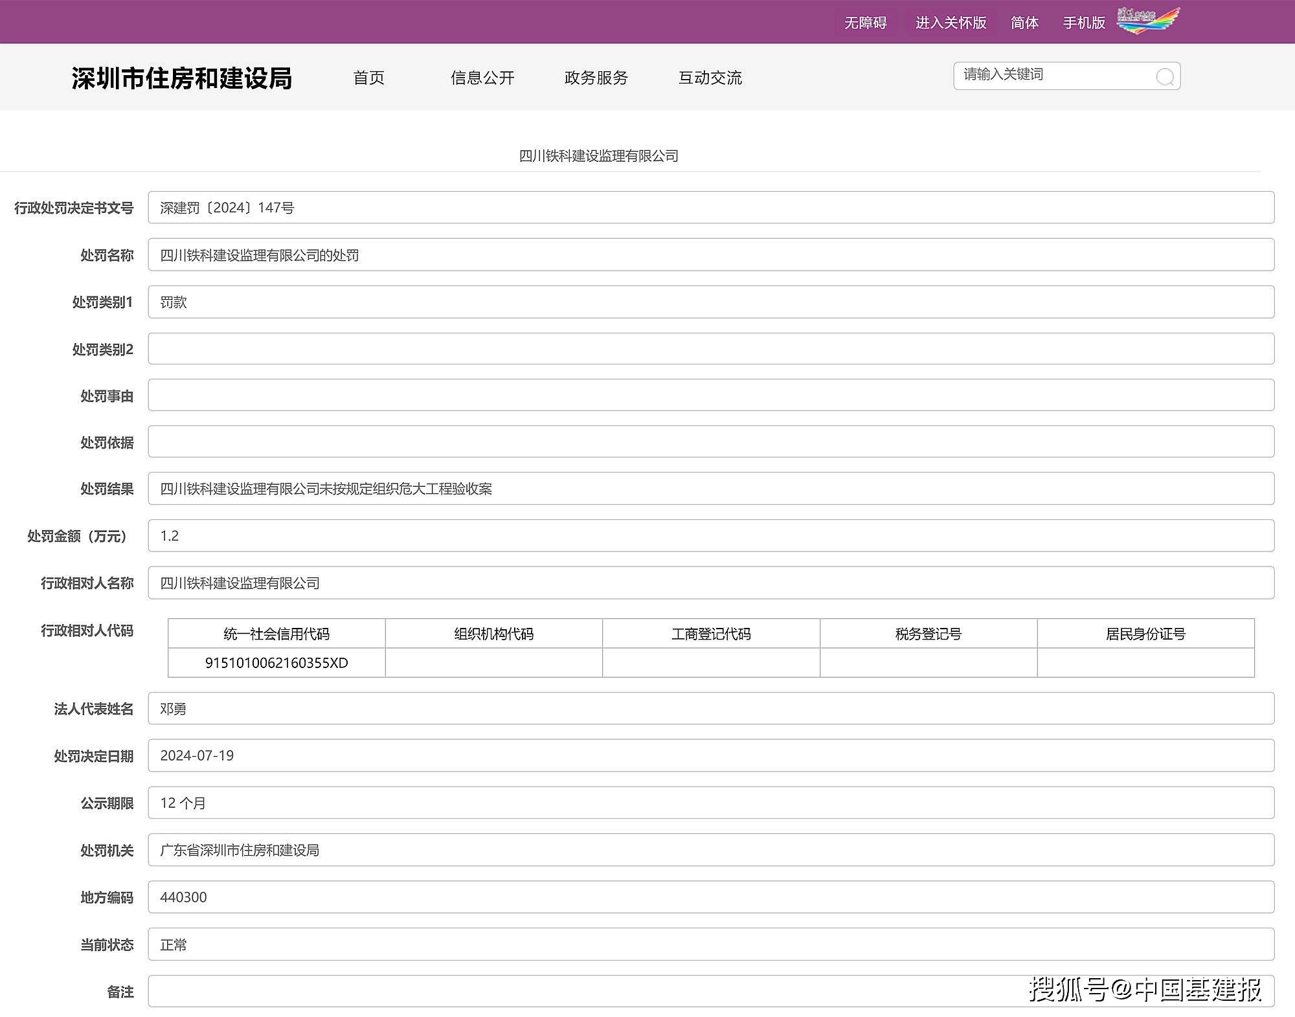Screen dimensions: 1295x1017
Task: Click the 处罚金额 field showing 1.2
Action: click(711, 535)
